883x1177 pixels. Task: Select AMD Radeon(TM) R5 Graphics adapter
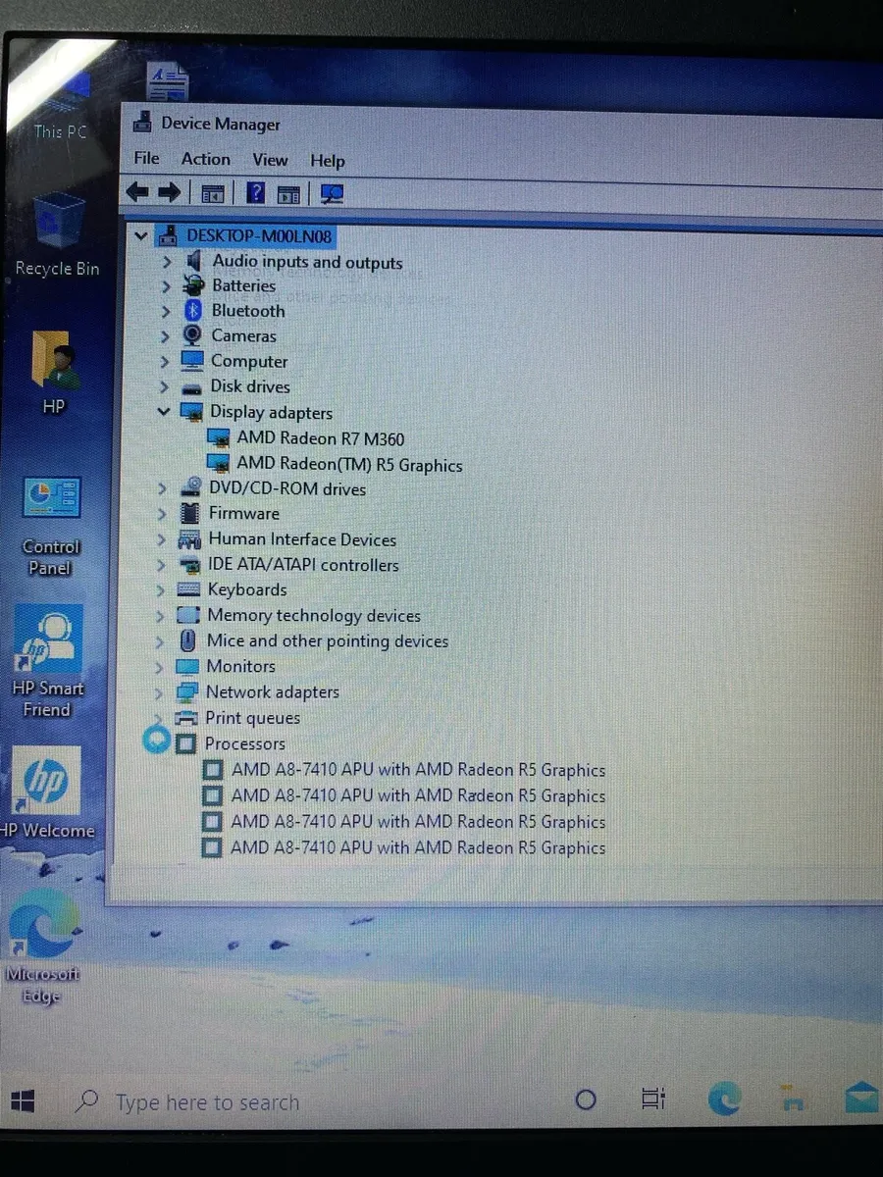click(x=349, y=465)
